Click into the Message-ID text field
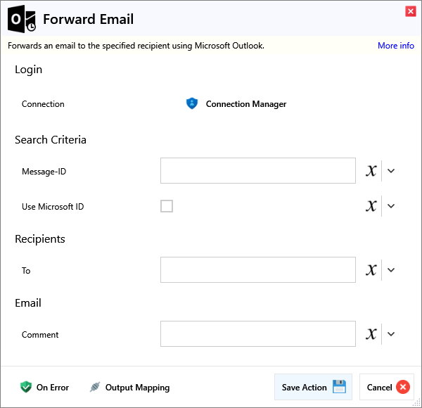Screen dimensions: 422x408 pos(257,170)
